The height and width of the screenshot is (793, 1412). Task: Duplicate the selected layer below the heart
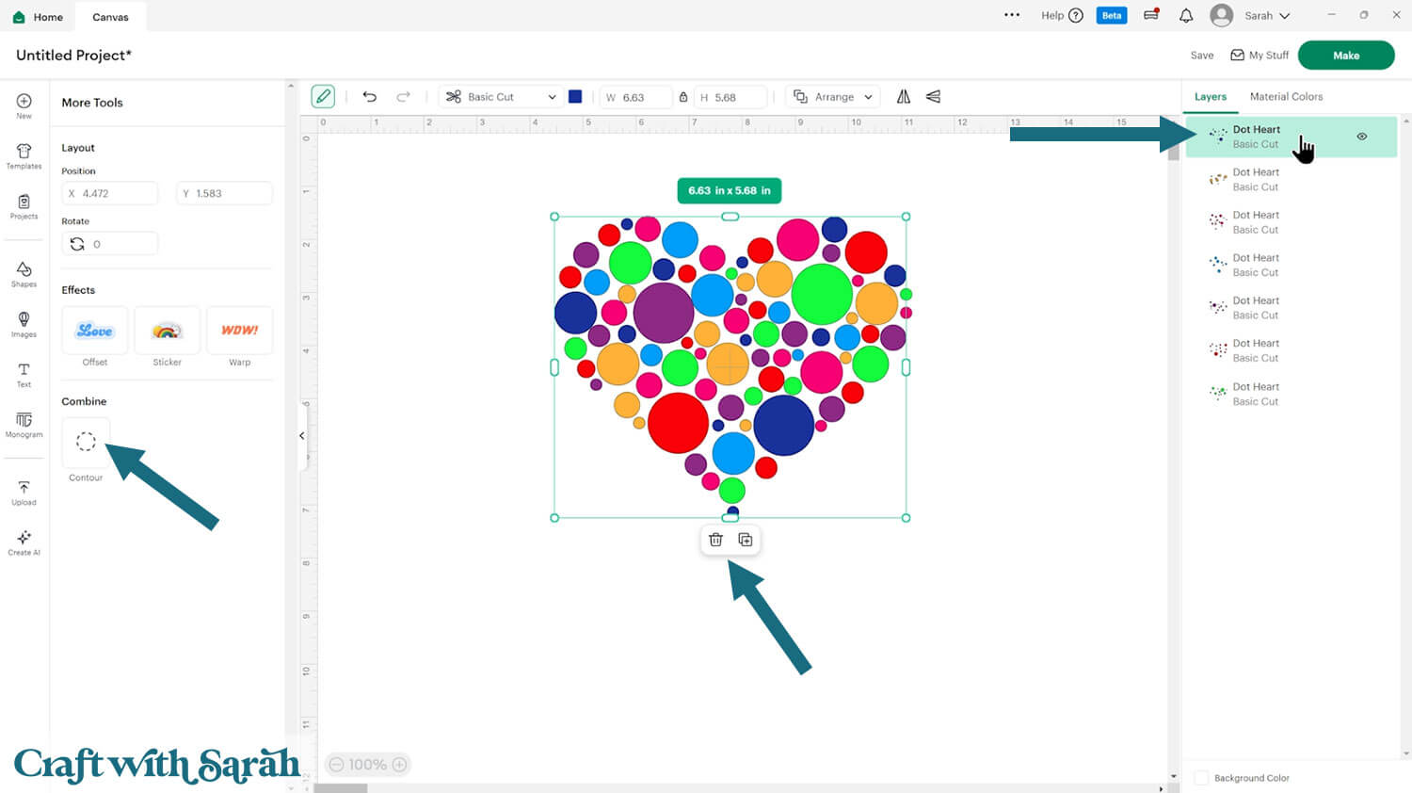pyautogui.click(x=746, y=540)
